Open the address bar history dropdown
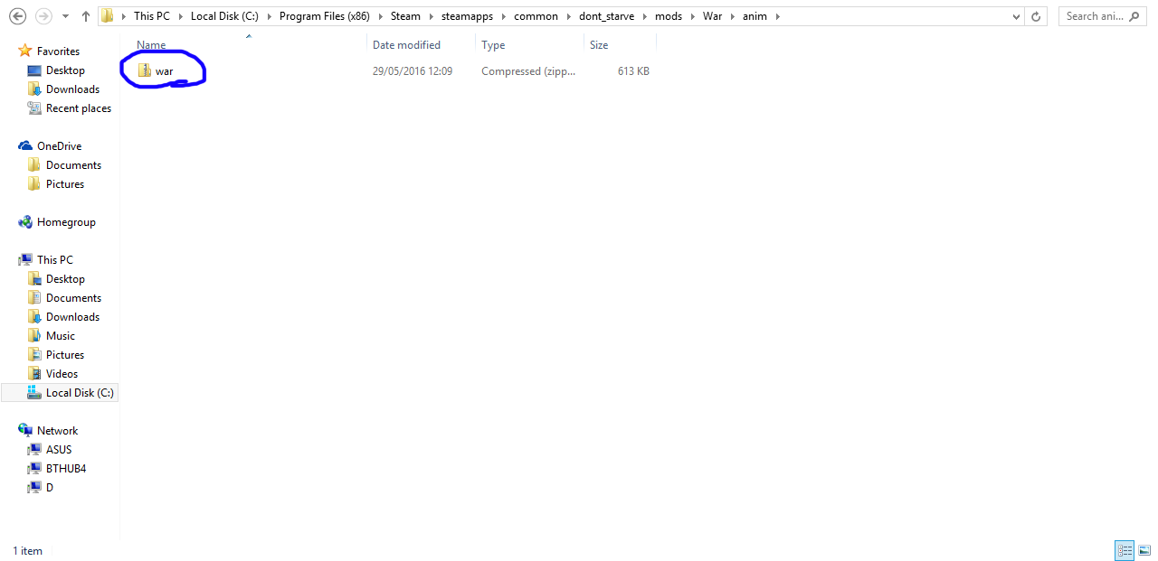This screenshot has width=1158, height=561. (x=1017, y=16)
